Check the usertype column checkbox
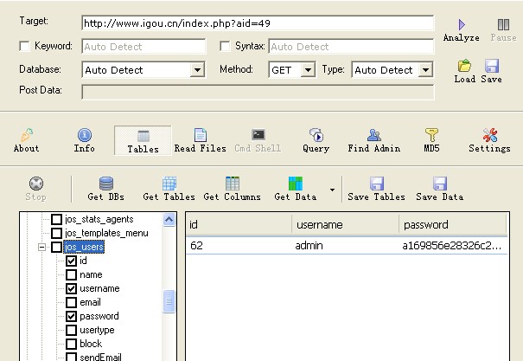523x361 pixels. (72, 330)
